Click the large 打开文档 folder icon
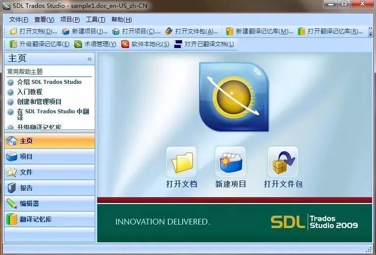Viewport: 376px width, 255px height. 182,162
